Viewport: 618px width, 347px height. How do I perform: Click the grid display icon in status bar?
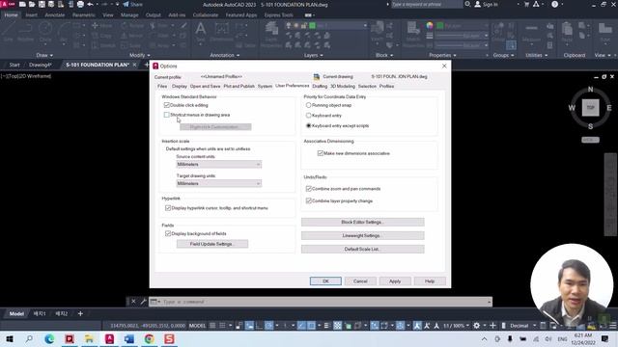tap(212, 326)
